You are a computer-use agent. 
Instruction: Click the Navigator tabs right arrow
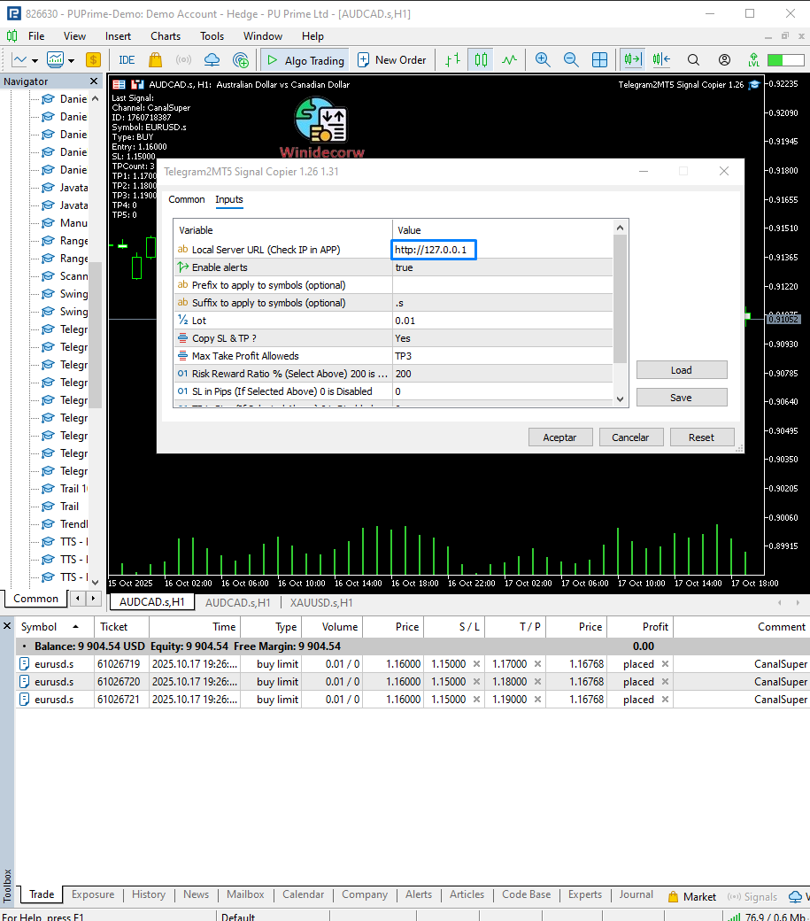[93, 599]
